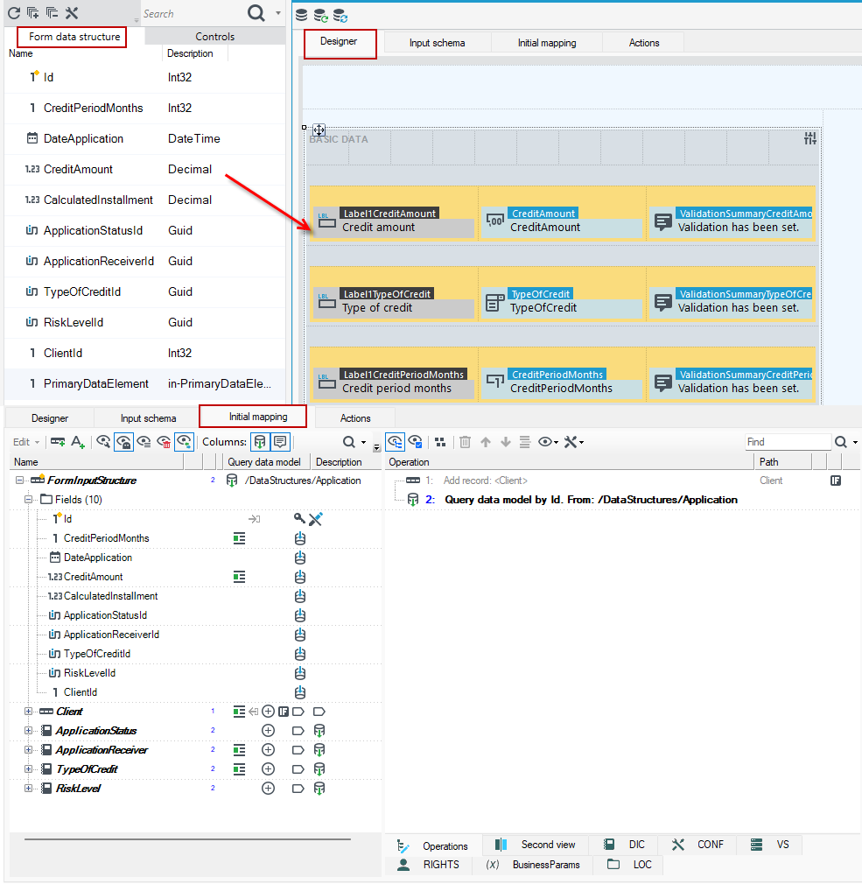
Task: Click the plain database icon above Designer tab
Action: (x=302, y=15)
